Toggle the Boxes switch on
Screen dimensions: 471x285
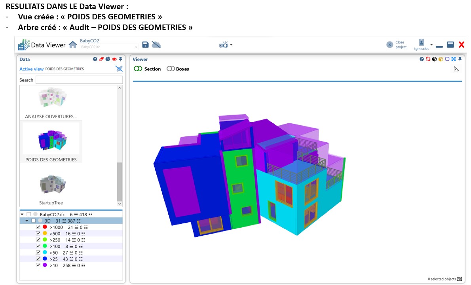pyautogui.click(x=171, y=69)
